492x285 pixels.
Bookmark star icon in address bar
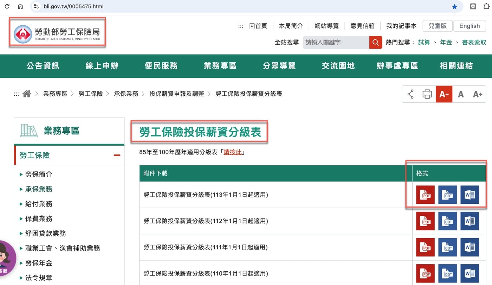(454, 6)
